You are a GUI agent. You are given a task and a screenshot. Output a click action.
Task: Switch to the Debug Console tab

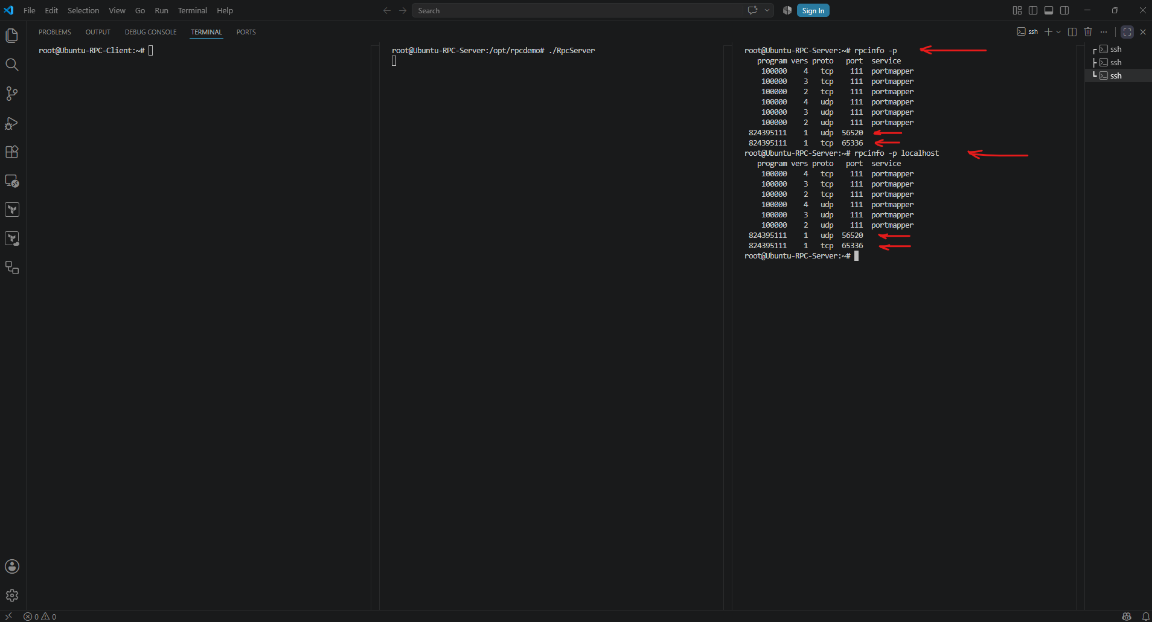(x=151, y=32)
